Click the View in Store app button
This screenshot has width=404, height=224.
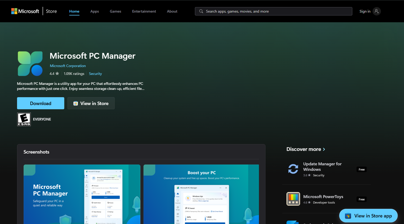point(368,216)
